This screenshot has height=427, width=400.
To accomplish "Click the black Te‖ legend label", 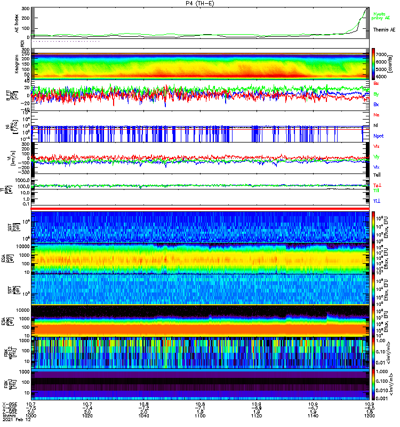I will (377, 175).
